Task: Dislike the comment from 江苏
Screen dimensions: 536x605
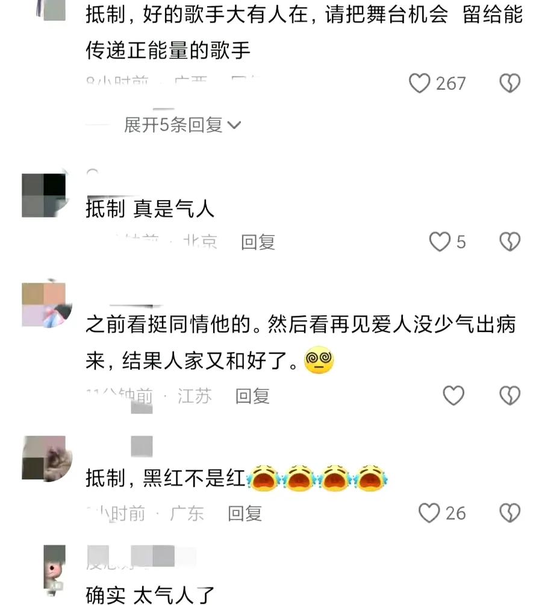Action: pyautogui.click(x=510, y=395)
